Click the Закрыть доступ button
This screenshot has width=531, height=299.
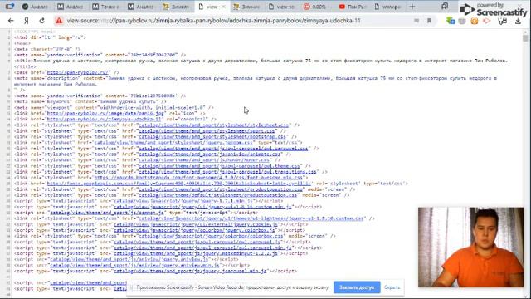[357, 287]
